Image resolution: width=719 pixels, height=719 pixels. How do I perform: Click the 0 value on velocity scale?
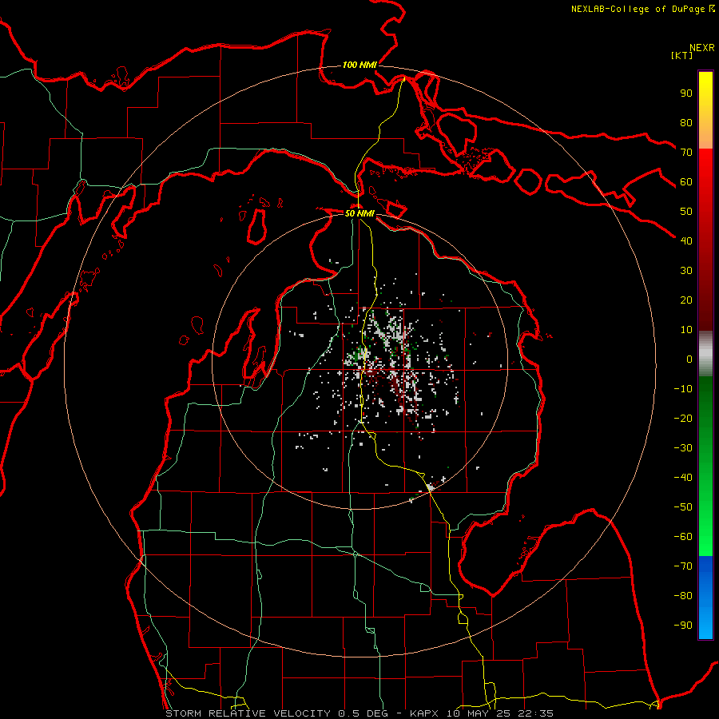pos(689,359)
